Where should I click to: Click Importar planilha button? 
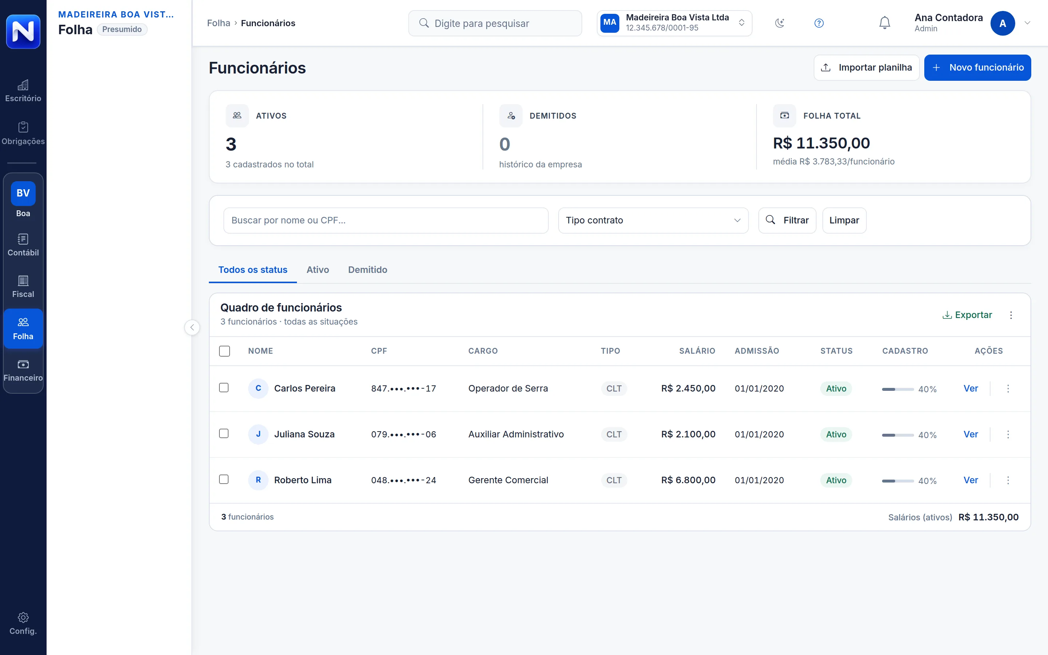(866, 68)
